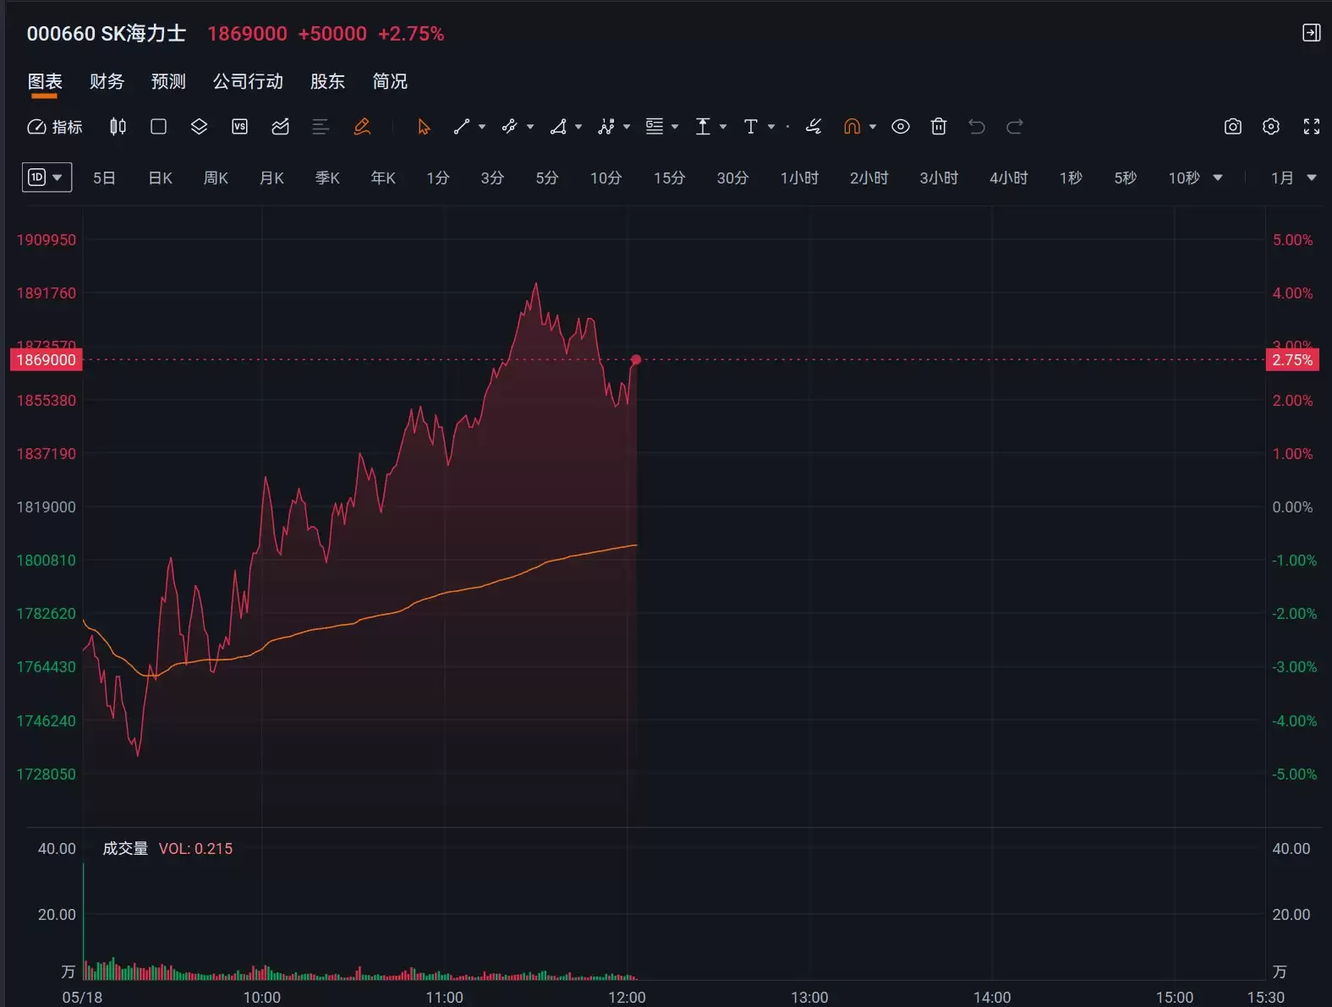Open chart settings with the gear icon
Viewport: 1332px width, 1007px height.
pos(1270,127)
